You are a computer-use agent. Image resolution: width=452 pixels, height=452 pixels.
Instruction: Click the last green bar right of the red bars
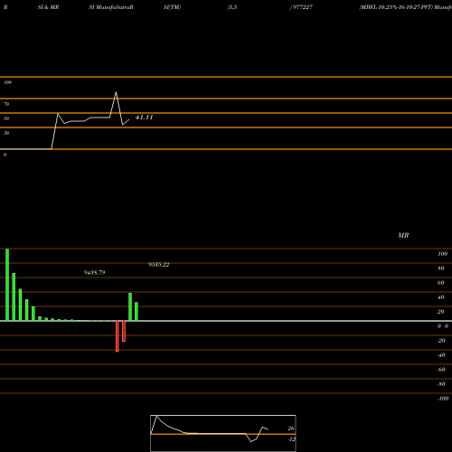tap(137, 312)
